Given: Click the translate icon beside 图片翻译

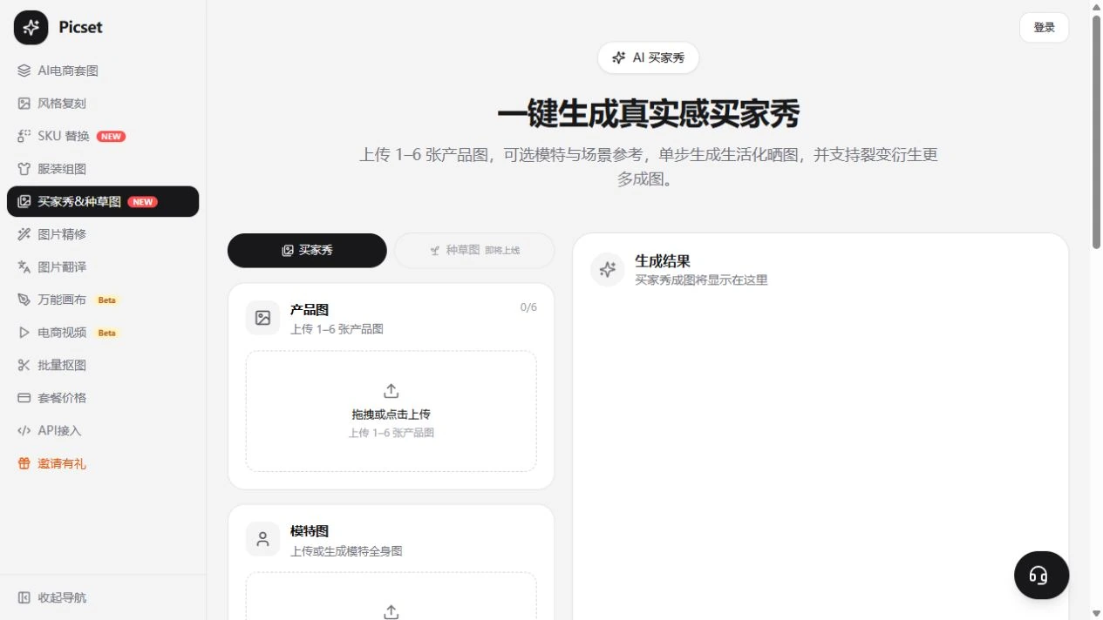Looking at the screenshot, I should point(24,266).
